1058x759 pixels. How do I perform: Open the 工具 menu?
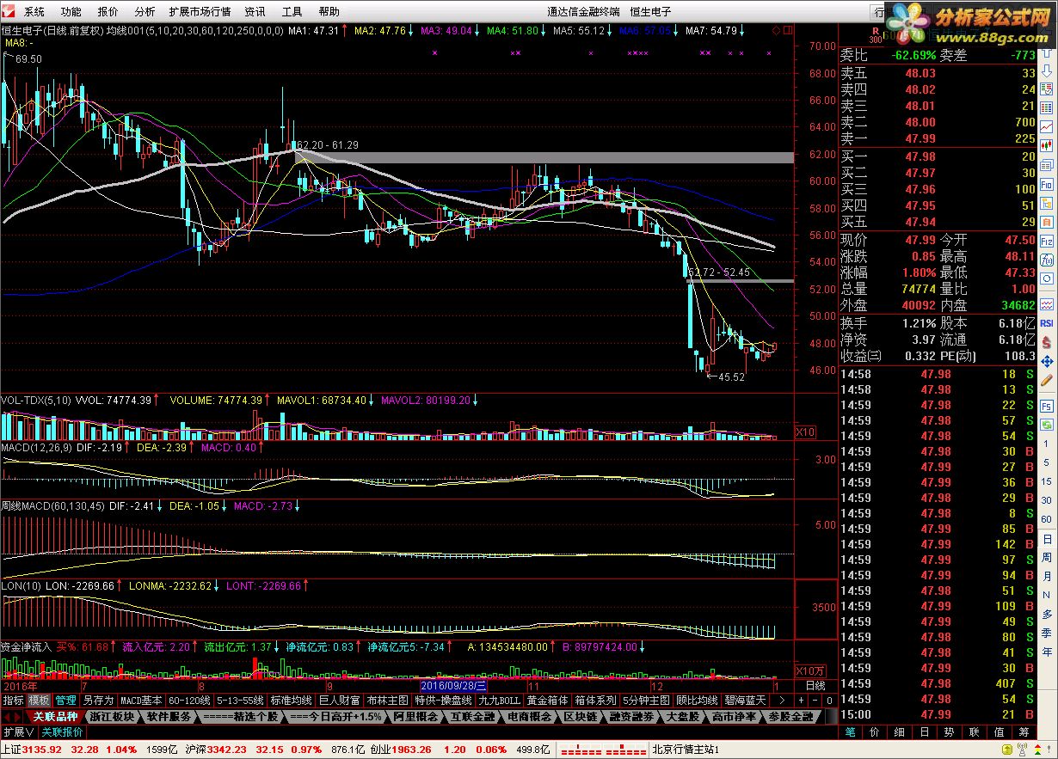tap(292, 12)
